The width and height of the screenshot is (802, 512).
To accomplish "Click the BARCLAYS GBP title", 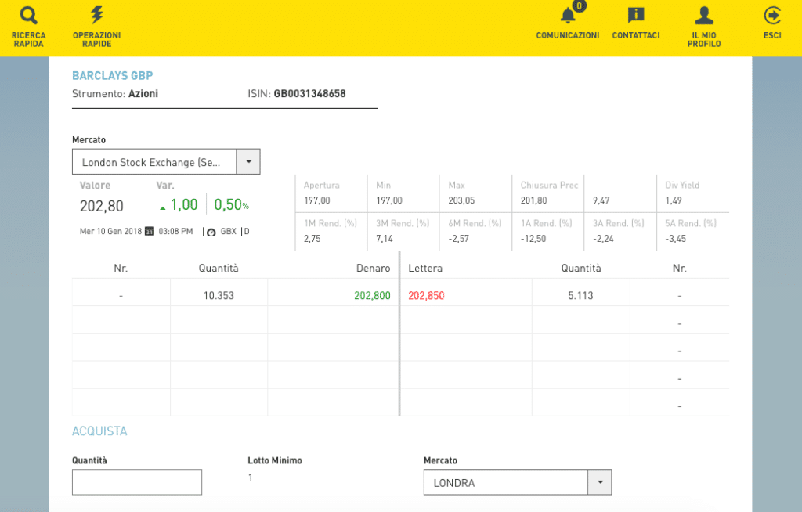I will click(x=113, y=76).
